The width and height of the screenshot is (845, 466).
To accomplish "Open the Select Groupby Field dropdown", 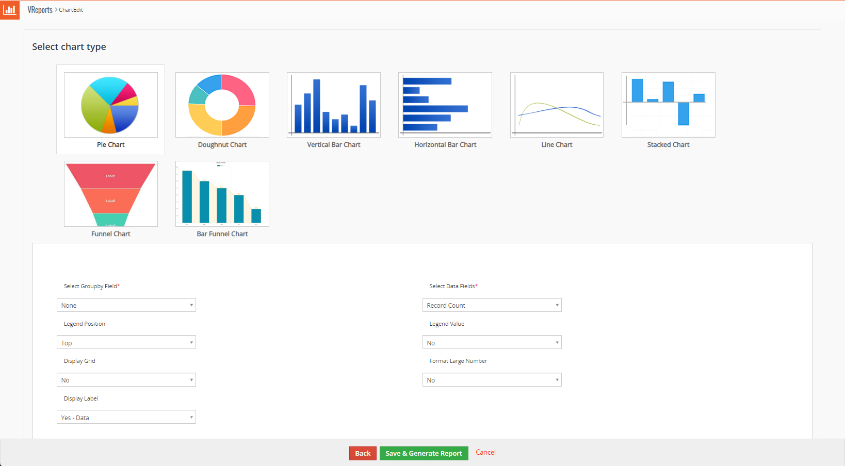I will pos(126,305).
